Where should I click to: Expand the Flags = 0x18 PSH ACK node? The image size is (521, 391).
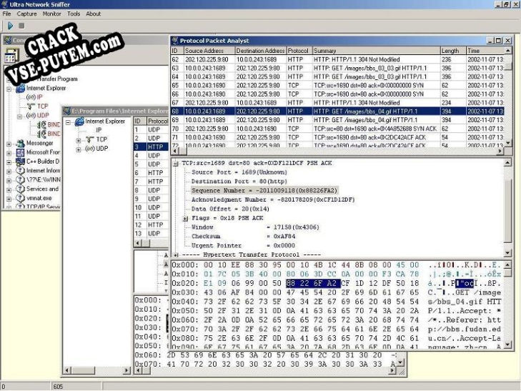point(185,219)
